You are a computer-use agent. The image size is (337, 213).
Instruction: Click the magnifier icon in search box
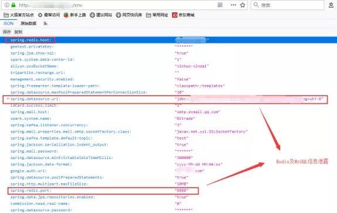[x=256, y=5]
